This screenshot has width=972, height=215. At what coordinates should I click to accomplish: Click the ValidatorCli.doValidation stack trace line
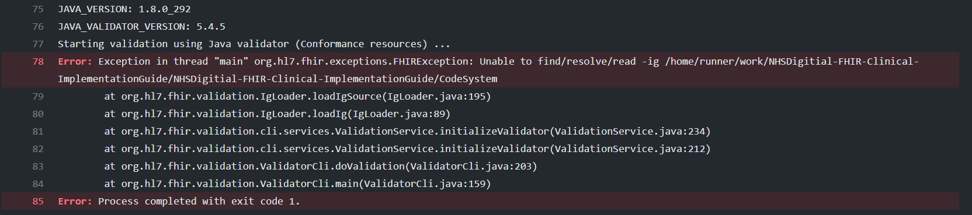pyautogui.click(x=321, y=167)
